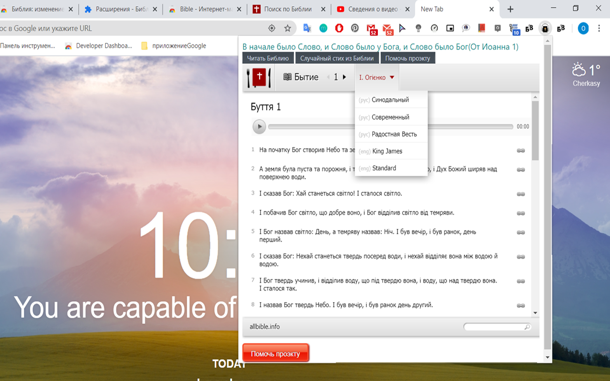Collapse the І. Огієнко translation dropdown
The image size is (610, 381).
pos(376,78)
